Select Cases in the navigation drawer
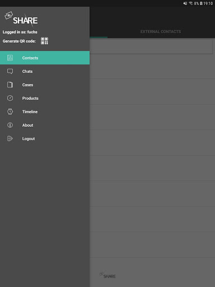Viewport: 215px width, 287px height. coord(45,85)
